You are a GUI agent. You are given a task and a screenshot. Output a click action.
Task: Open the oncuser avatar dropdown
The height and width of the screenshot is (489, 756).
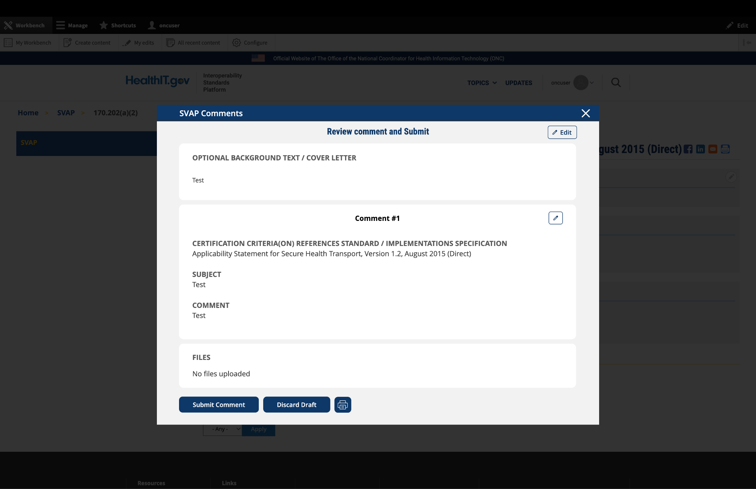tap(581, 83)
